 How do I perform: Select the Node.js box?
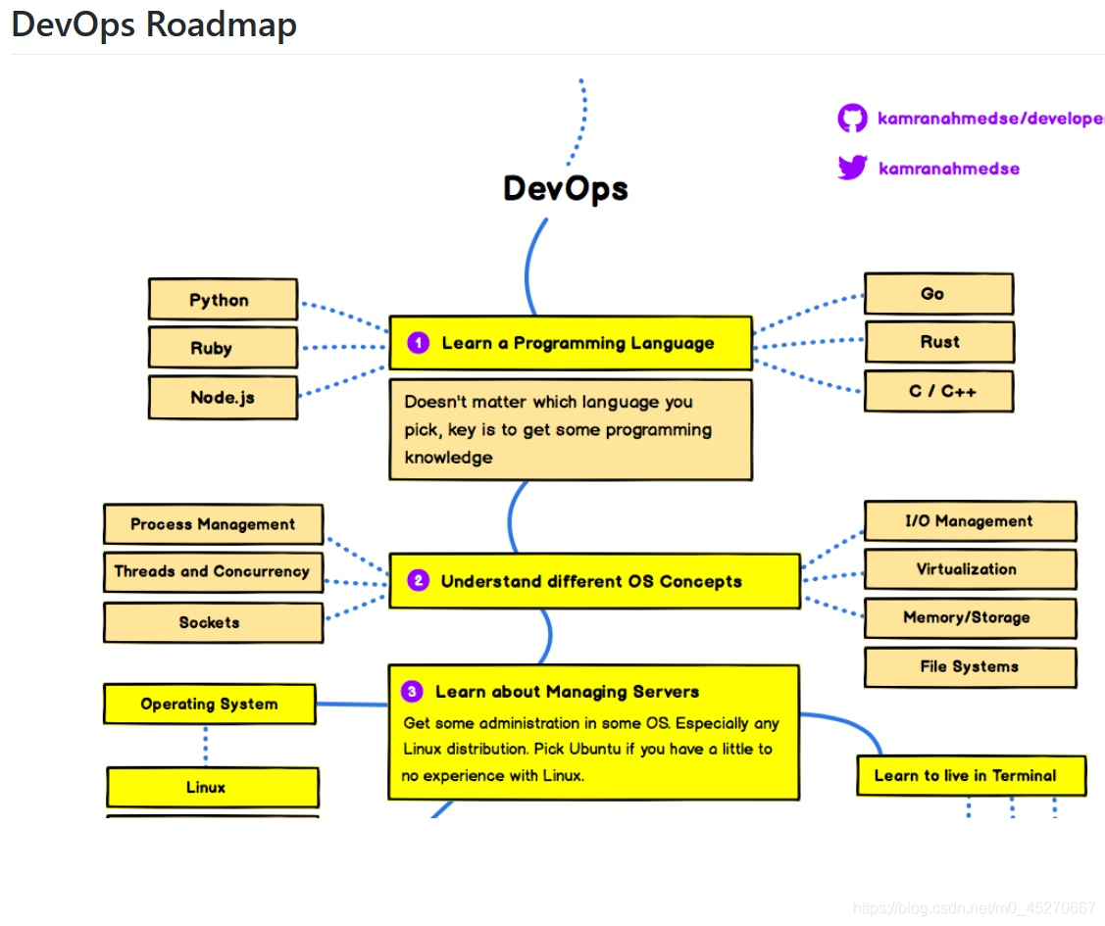point(223,398)
